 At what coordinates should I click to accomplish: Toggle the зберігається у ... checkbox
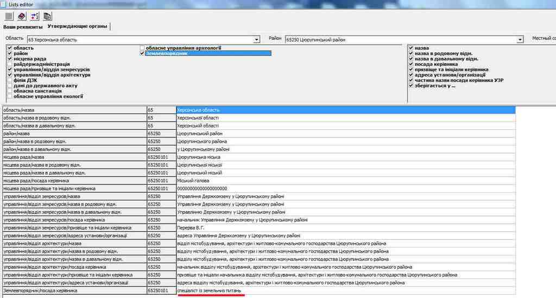411,85
